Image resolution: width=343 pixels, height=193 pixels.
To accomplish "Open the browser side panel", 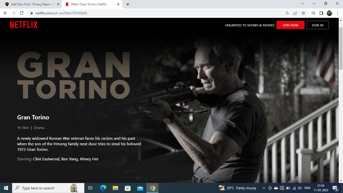I will pos(321,13).
